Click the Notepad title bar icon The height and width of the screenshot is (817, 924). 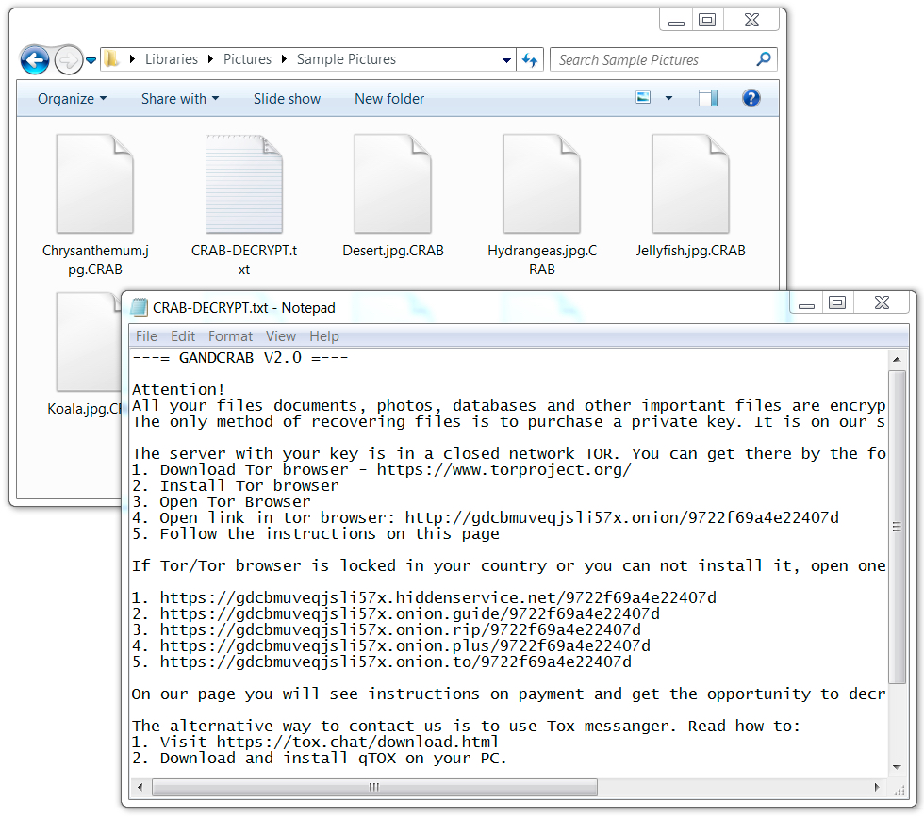click(x=139, y=307)
